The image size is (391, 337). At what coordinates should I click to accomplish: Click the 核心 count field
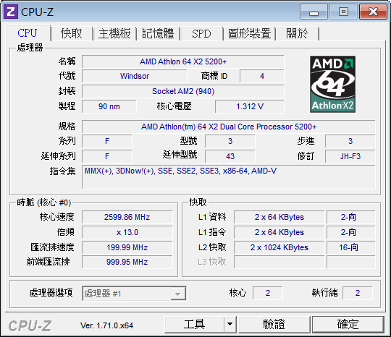[268, 293]
